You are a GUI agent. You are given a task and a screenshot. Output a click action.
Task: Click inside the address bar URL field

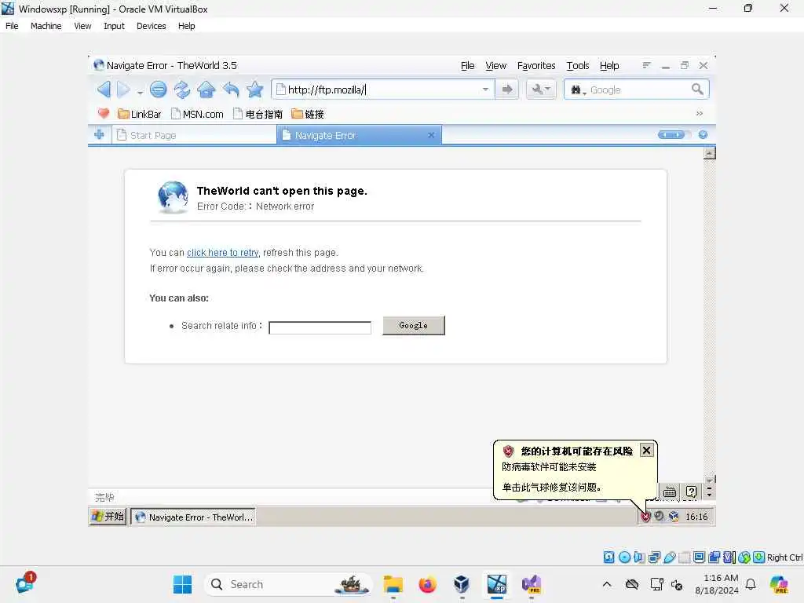(382, 90)
